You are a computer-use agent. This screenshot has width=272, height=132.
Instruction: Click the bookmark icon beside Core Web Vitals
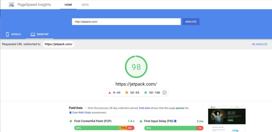[x=70, y=113]
